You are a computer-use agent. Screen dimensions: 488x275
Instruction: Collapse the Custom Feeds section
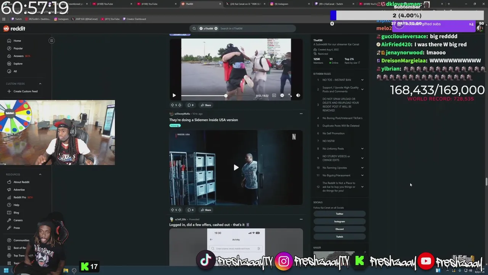coord(40,84)
